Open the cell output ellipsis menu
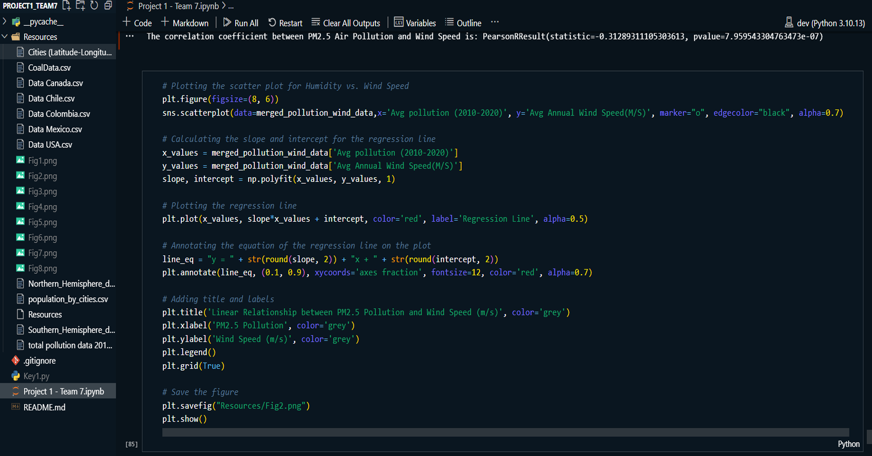This screenshot has height=456, width=872. point(130,36)
